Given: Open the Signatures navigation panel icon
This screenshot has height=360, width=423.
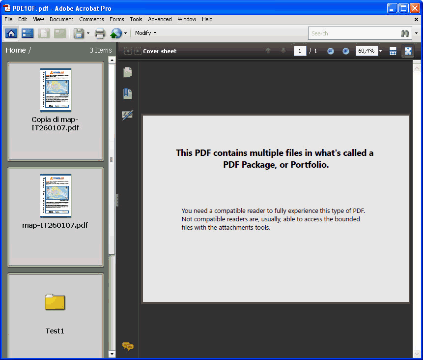Looking at the screenshot, I should point(128,115).
